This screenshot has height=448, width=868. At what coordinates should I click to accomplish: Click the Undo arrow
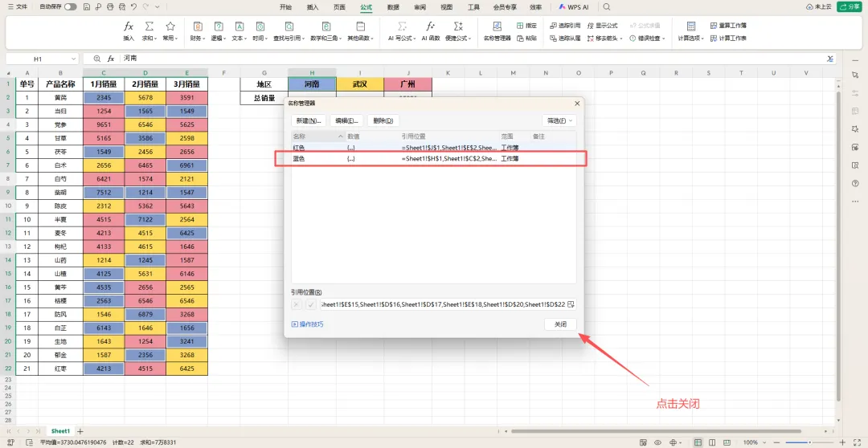[133, 7]
